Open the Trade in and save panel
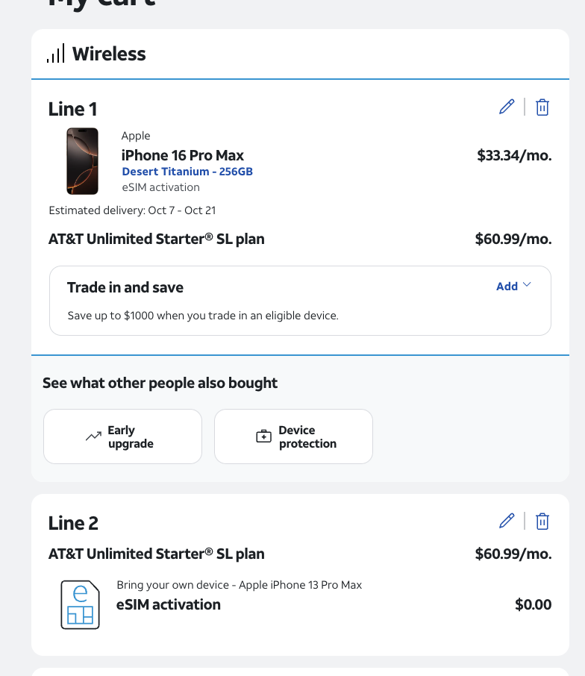The height and width of the screenshot is (676, 585). click(300, 301)
